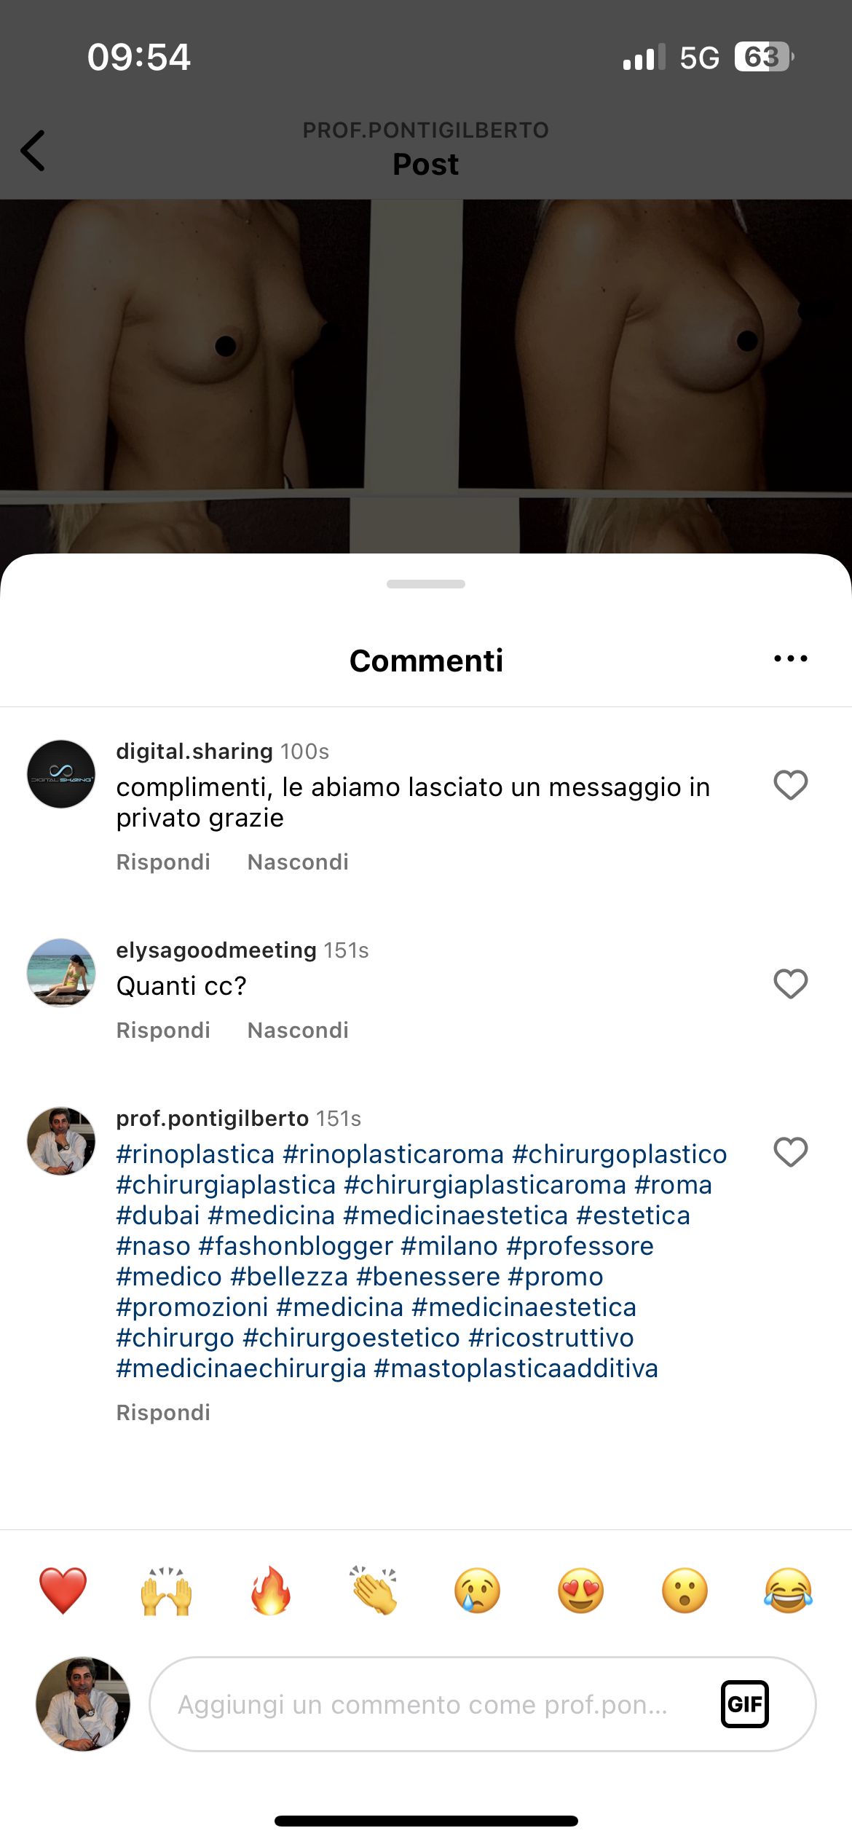Insert the fire emoji

[270, 1591]
